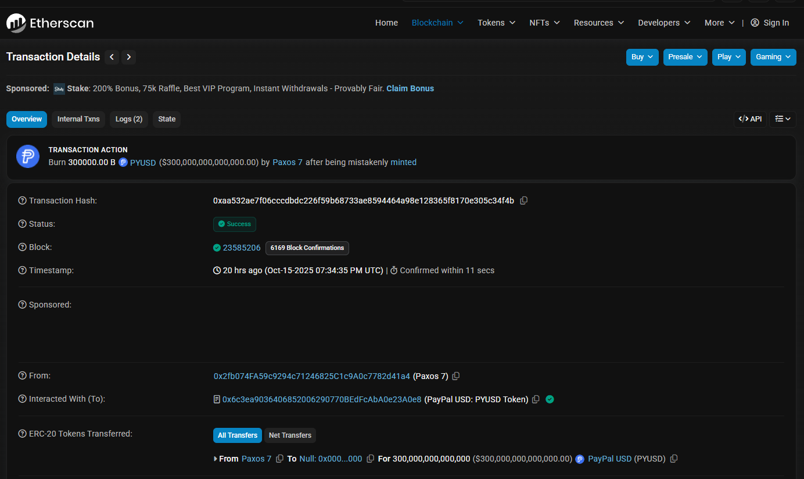Open the API button
The height and width of the screenshot is (479, 804).
click(x=750, y=119)
